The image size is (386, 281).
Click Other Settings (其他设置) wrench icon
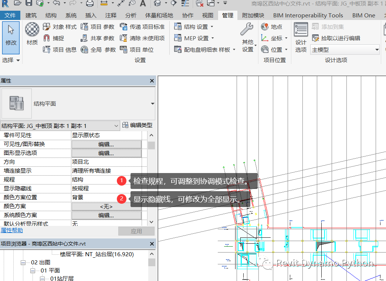(247, 29)
